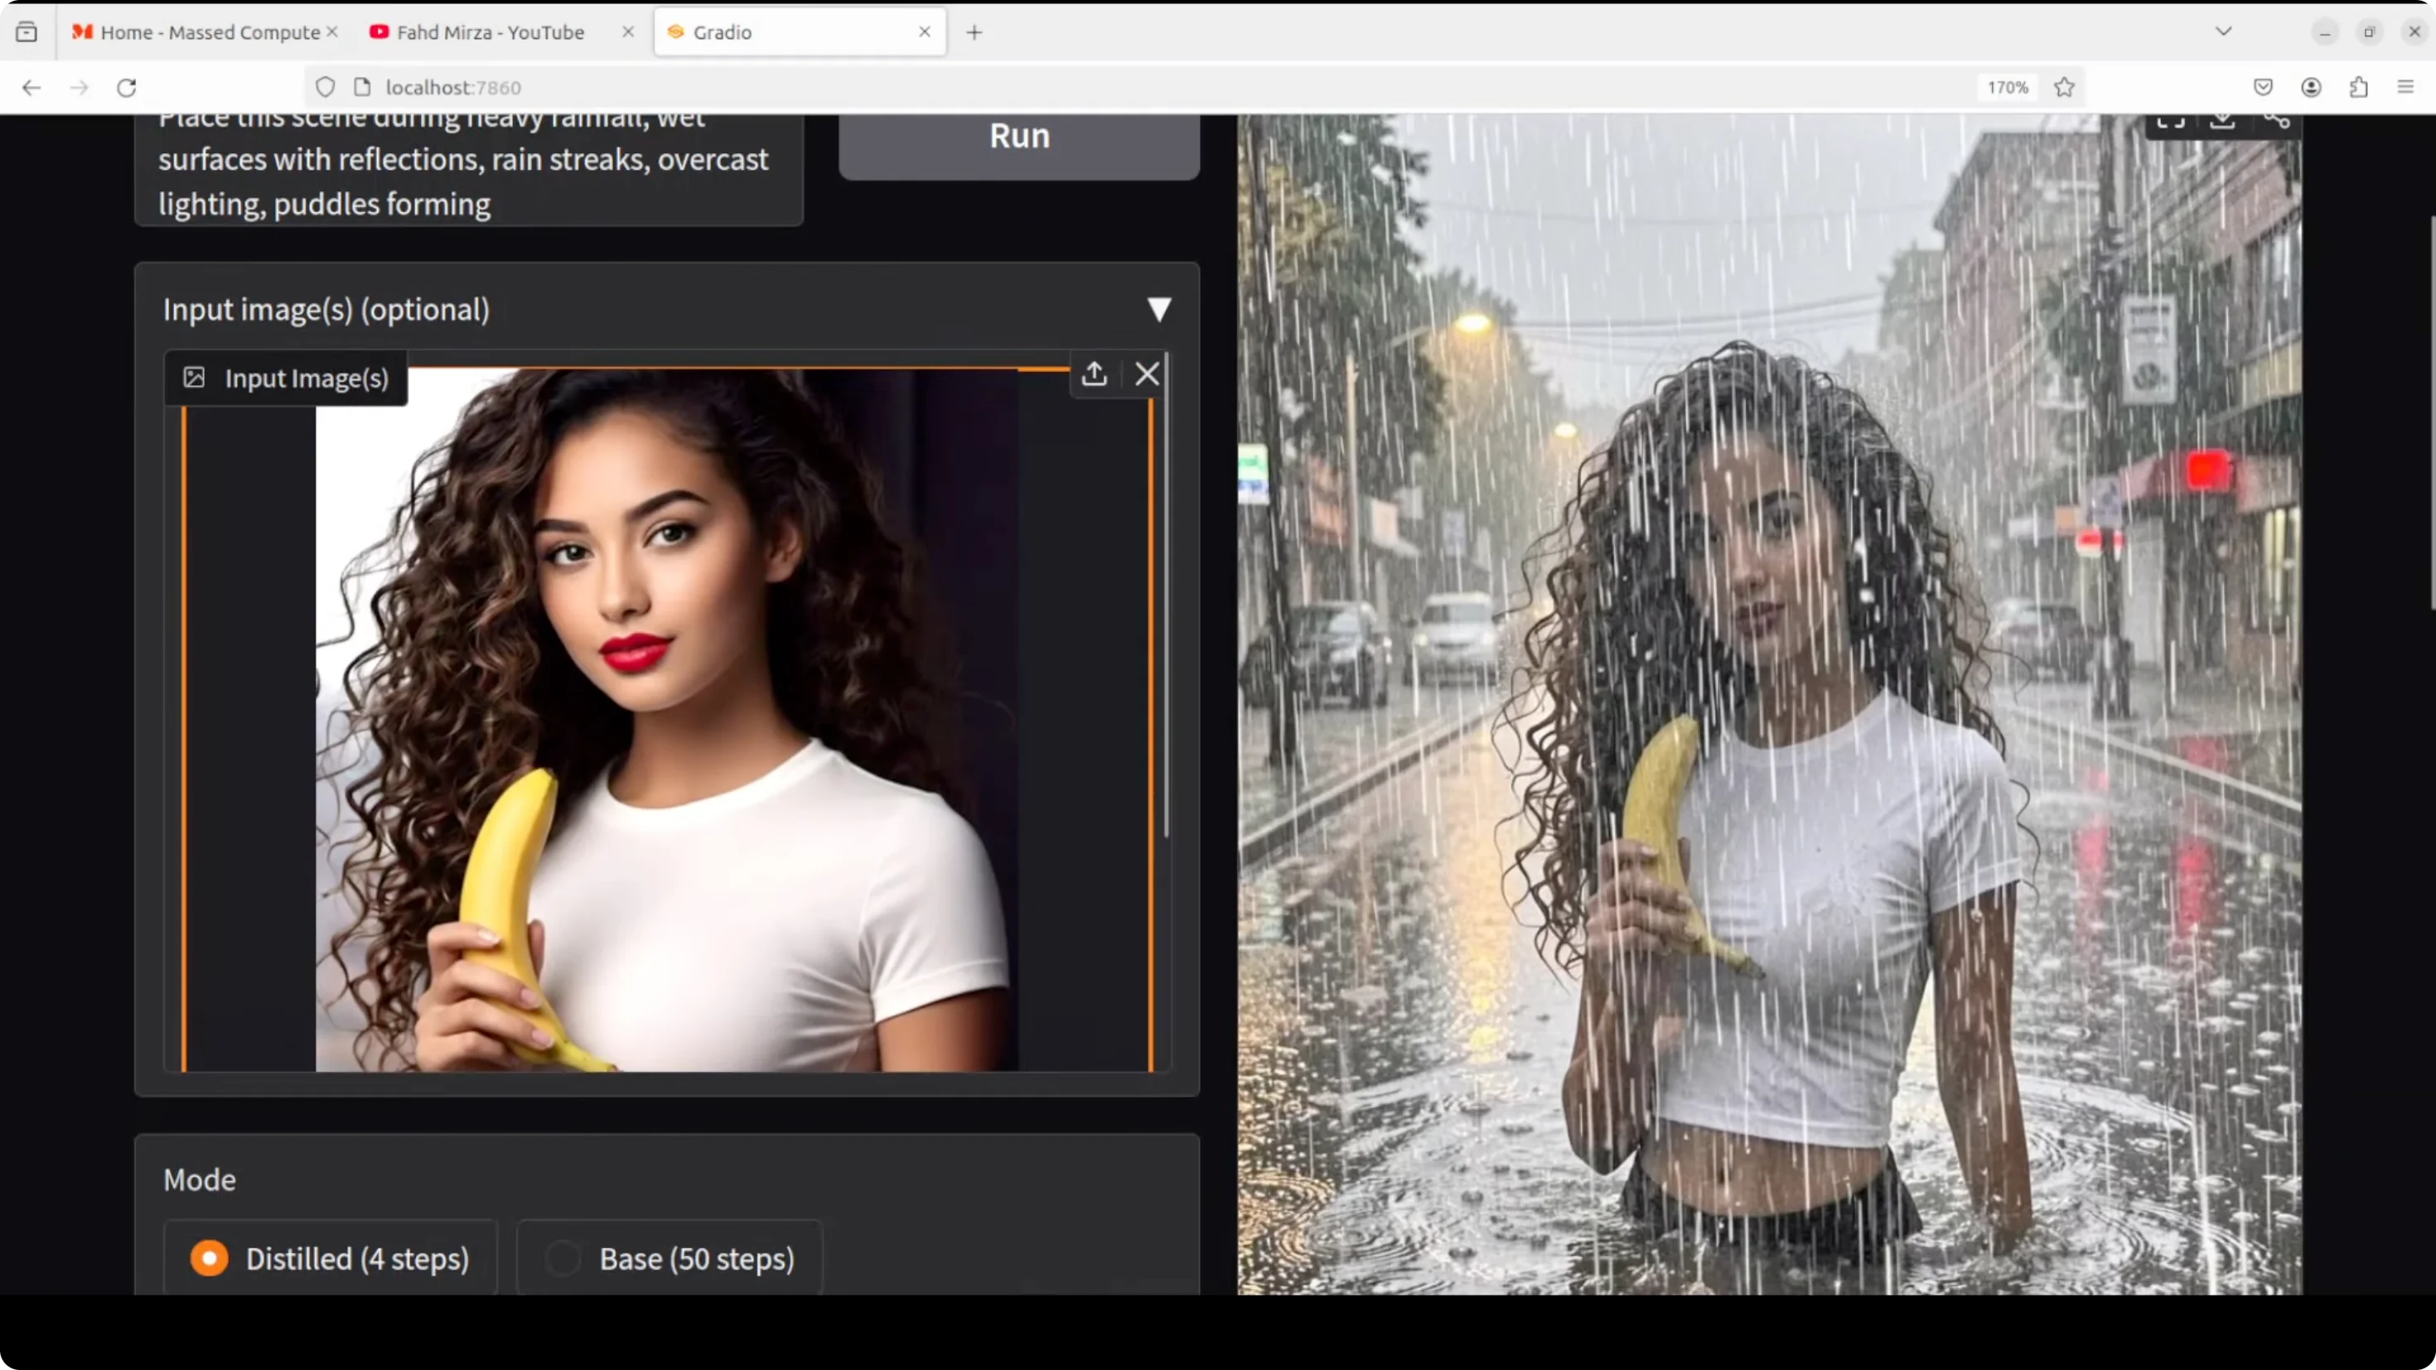
Task: Switch to Home - Massed Compute tab
Action: pyautogui.click(x=208, y=32)
